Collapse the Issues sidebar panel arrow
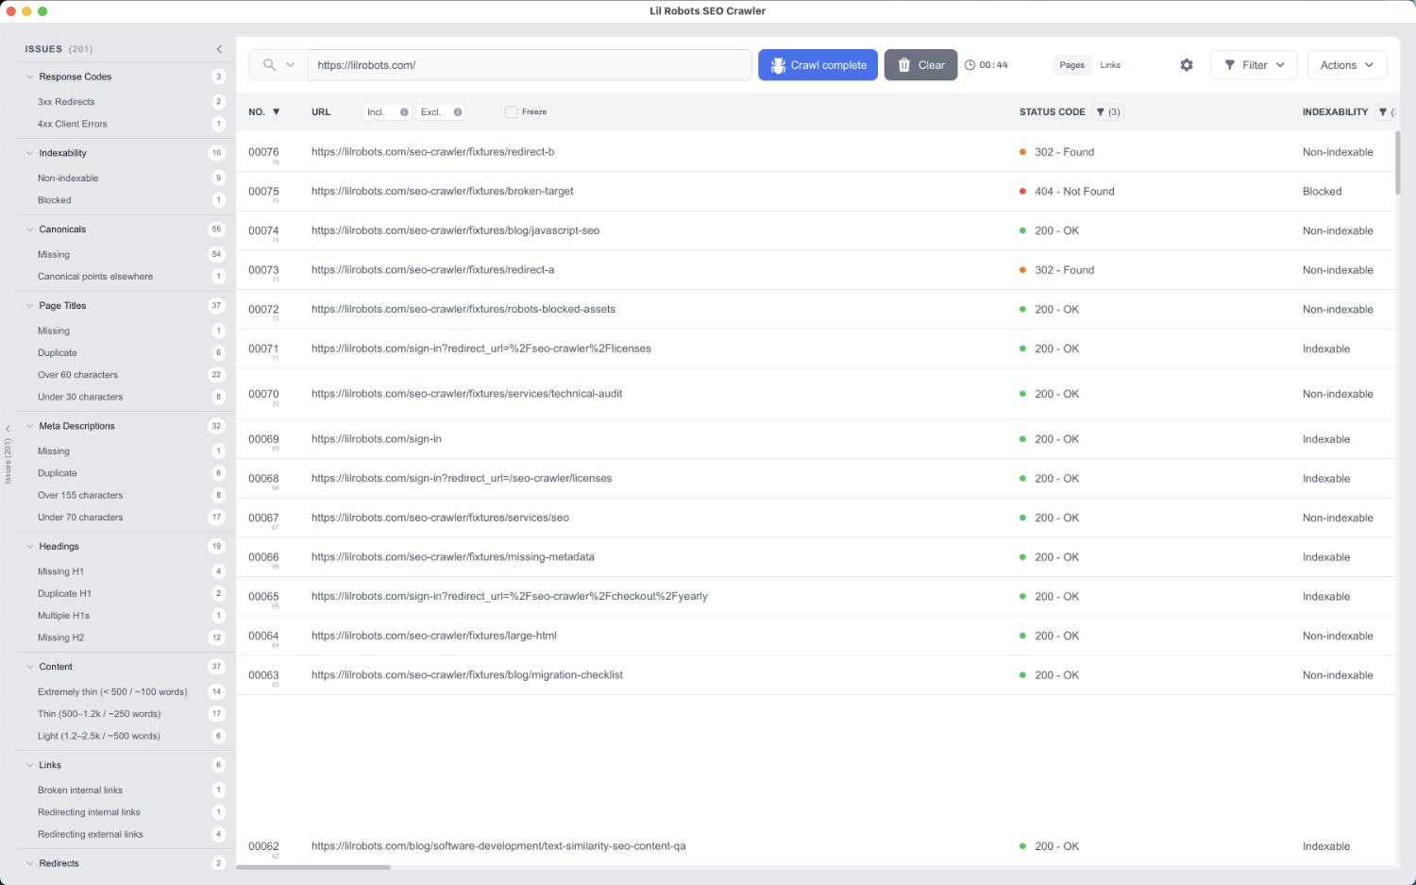This screenshot has width=1416, height=885. [x=219, y=49]
